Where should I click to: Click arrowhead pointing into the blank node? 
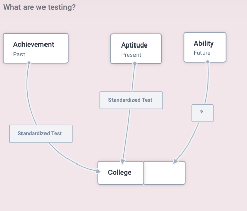(175, 161)
